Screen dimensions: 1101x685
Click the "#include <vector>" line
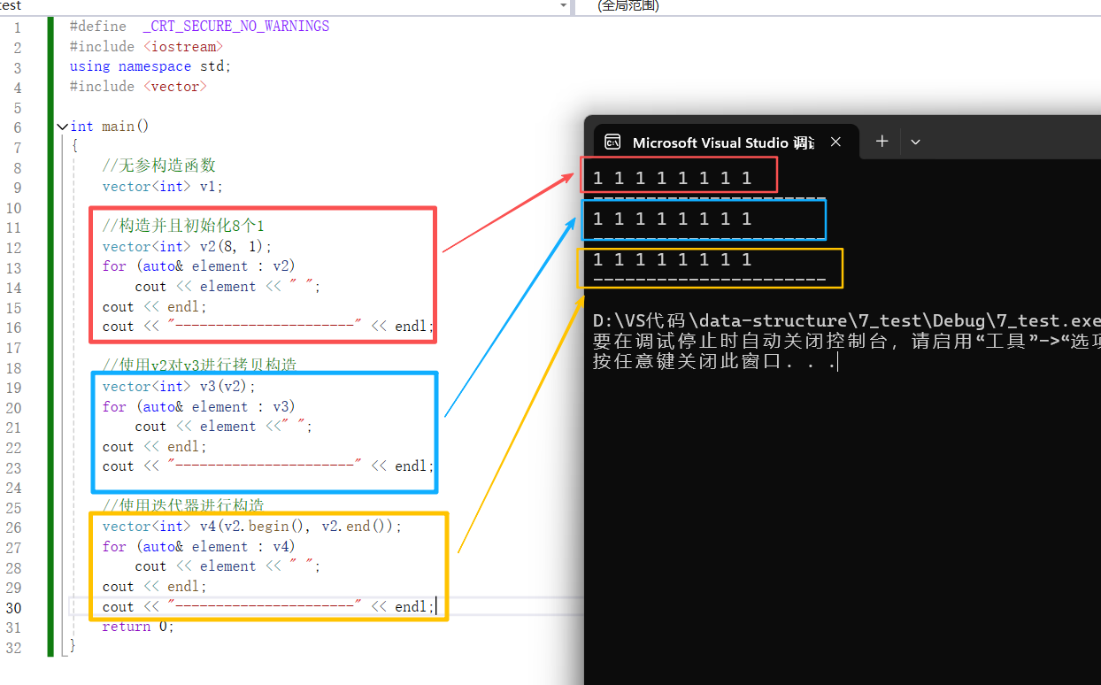[x=137, y=86]
